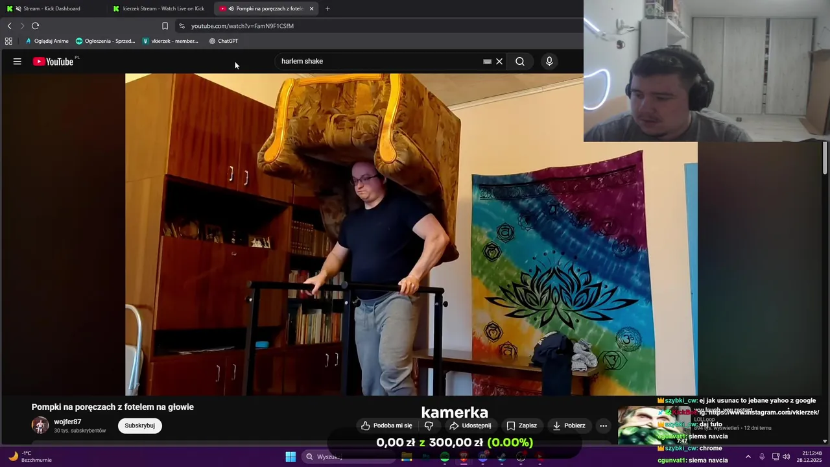Reload the YouTube page
The height and width of the screenshot is (467, 830).
[x=36, y=26]
